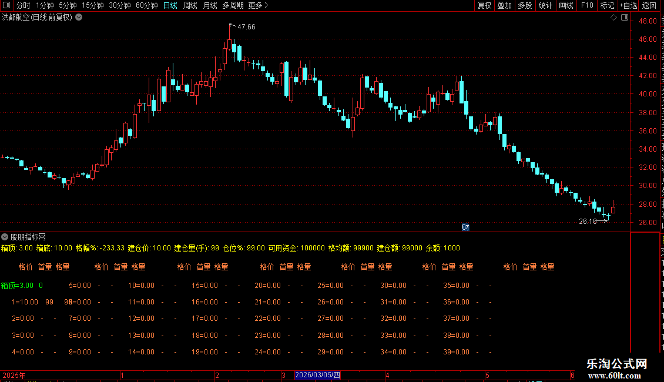Click the 返回 back button

click(649, 5)
